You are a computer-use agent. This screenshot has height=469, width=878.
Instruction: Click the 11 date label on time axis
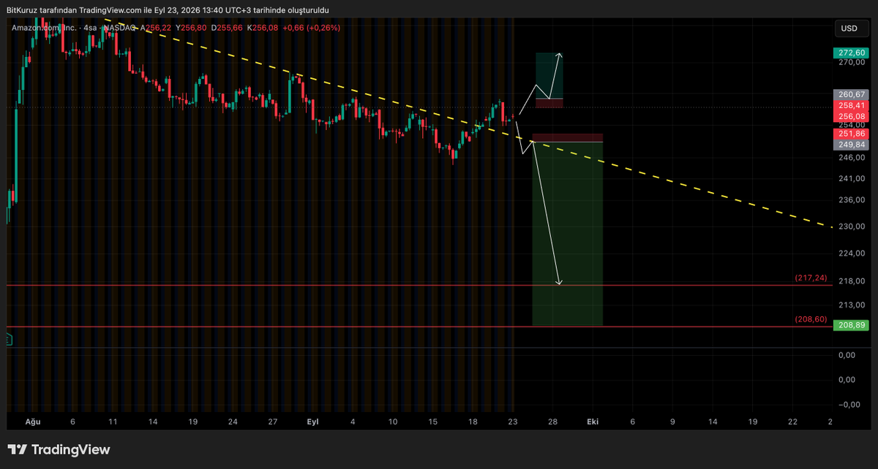click(113, 422)
